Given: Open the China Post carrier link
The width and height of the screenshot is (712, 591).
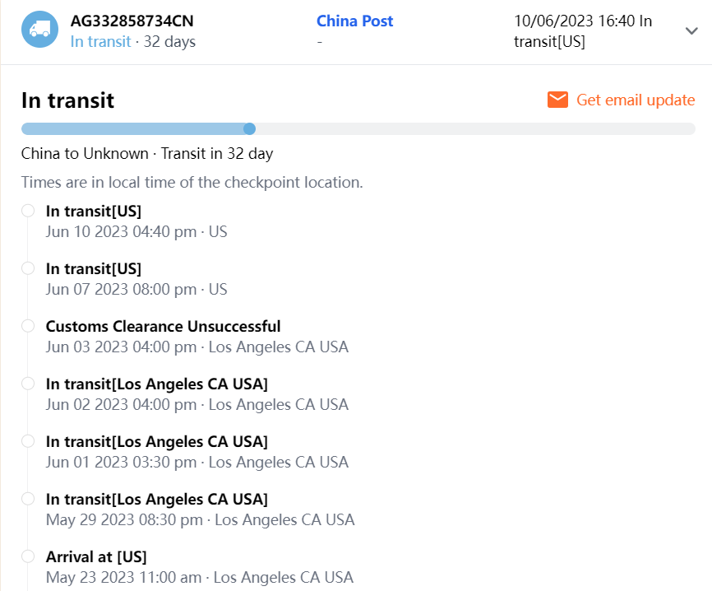Looking at the screenshot, I should 354,21.
